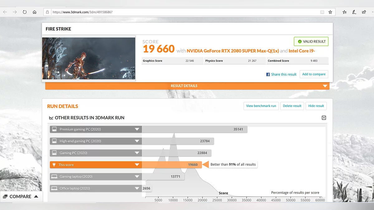Click Better than 91% of all results

coord(233,165)
